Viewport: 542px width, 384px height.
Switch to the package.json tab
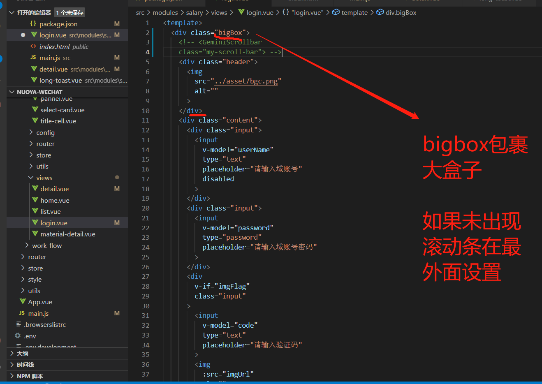coord(164,1)
